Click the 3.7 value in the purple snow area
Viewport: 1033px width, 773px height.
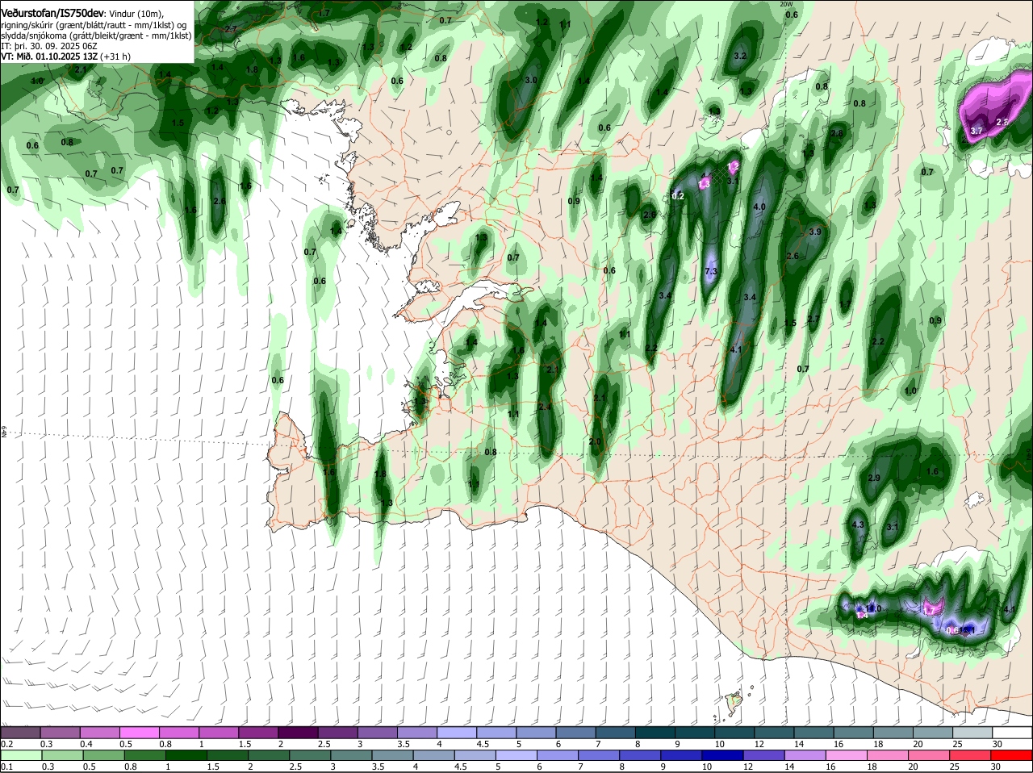(977, 131)
